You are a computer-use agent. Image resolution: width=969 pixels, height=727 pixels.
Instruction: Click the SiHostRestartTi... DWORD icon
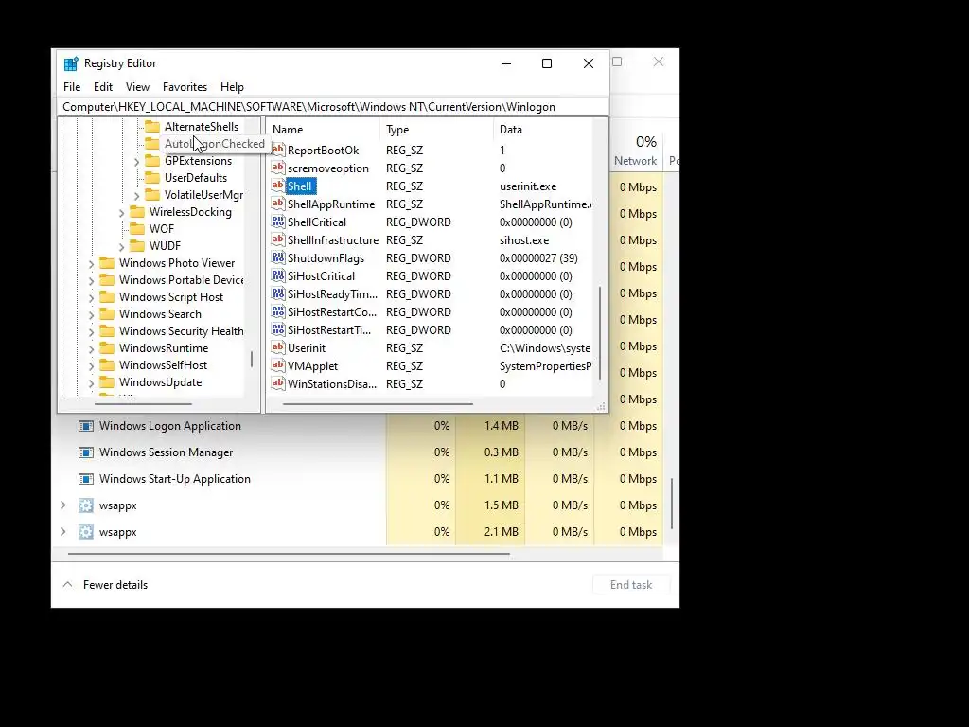[x=278, y=328]
